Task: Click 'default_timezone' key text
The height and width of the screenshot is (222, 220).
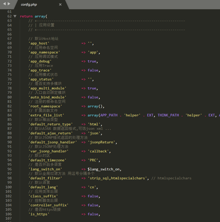Action: point(48,160)
